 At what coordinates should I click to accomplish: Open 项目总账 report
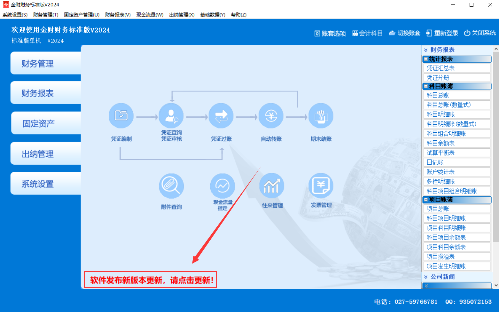pyautogui.click(x=457, y=209)
